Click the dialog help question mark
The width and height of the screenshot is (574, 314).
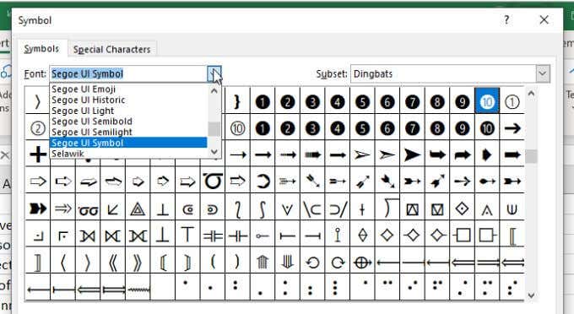pyautogui.click(x=506, y=19)
